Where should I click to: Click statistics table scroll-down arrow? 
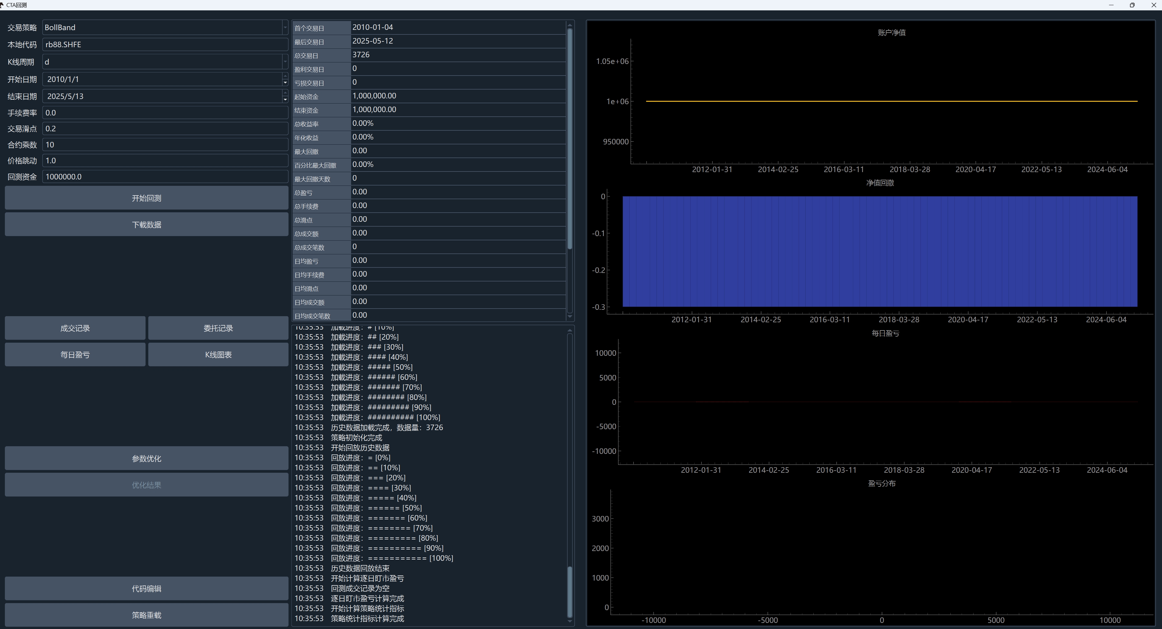570,317
